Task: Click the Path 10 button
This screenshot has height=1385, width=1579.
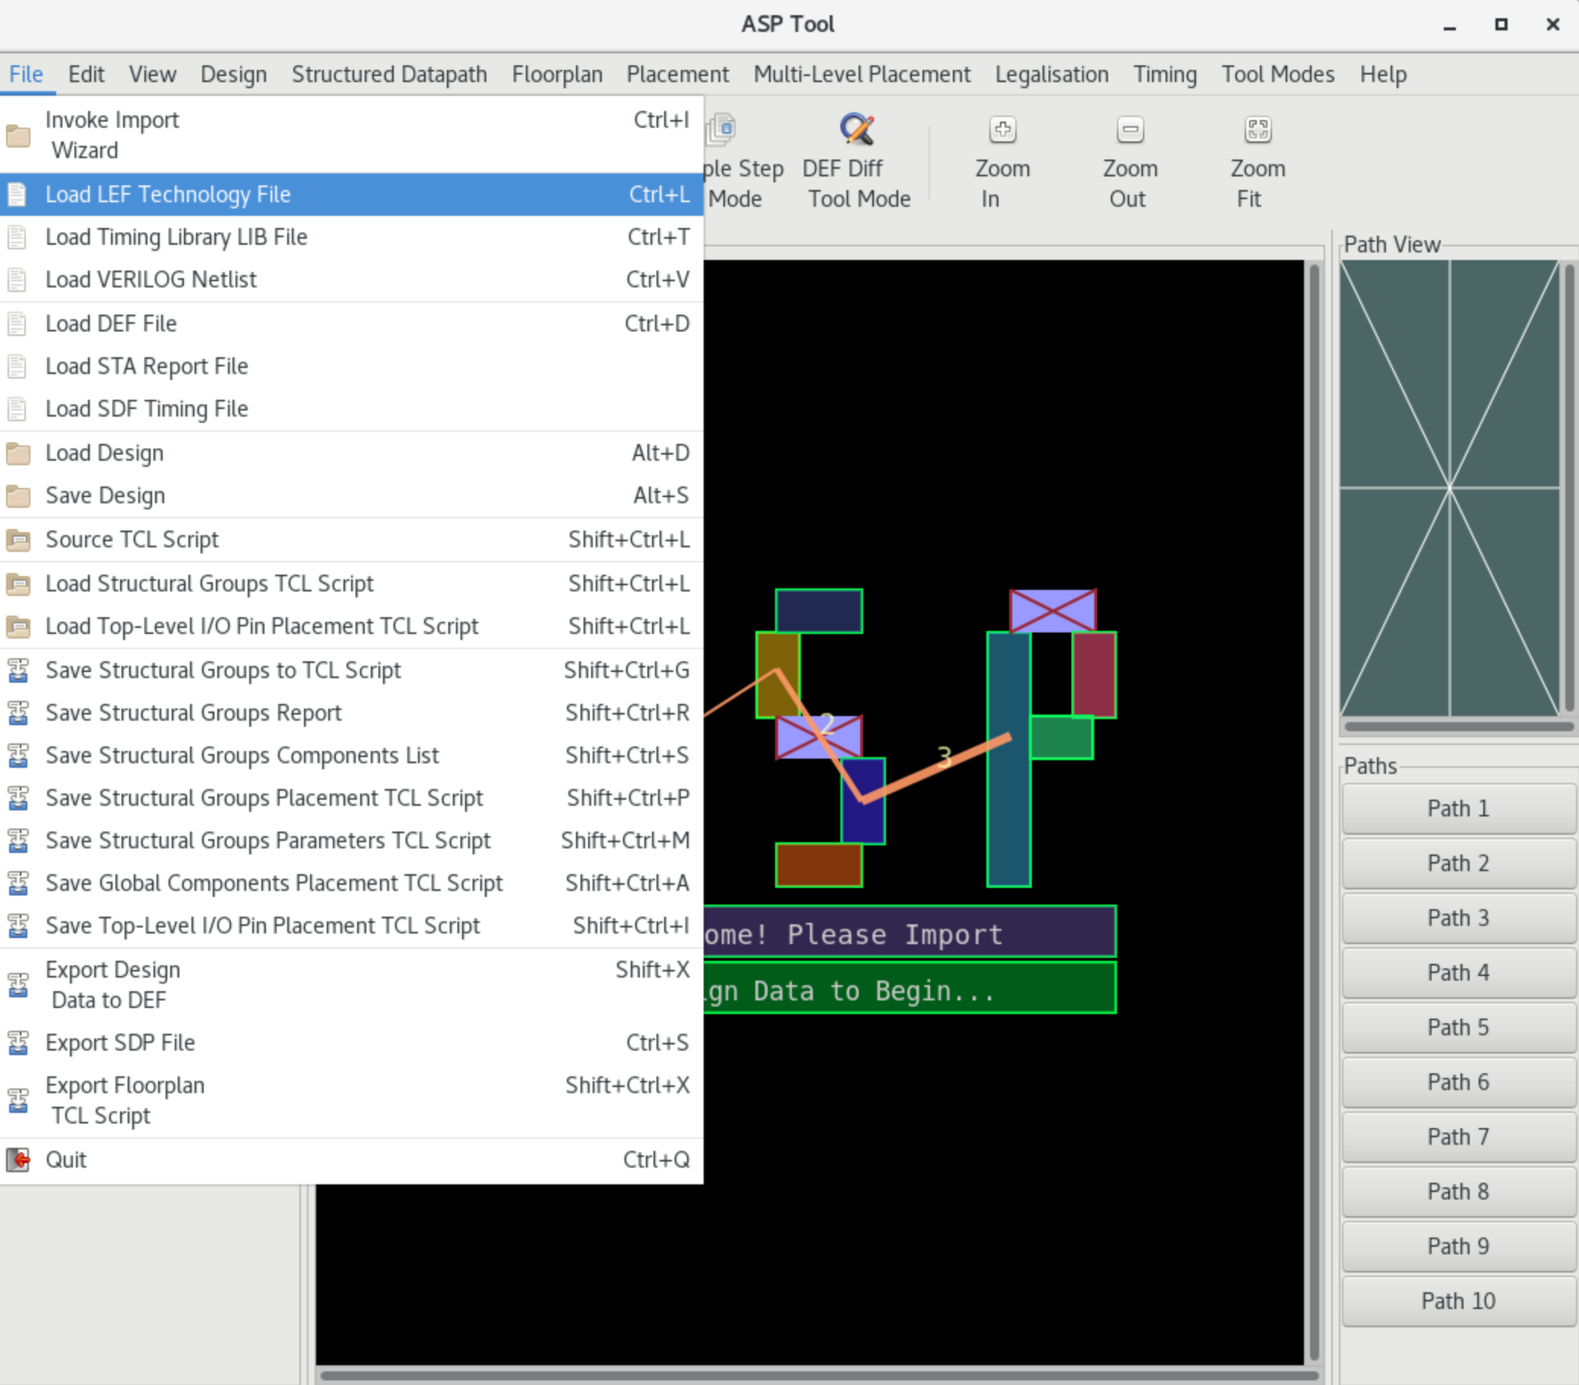Action: pyautogui.click(x=1458, y=1301)
